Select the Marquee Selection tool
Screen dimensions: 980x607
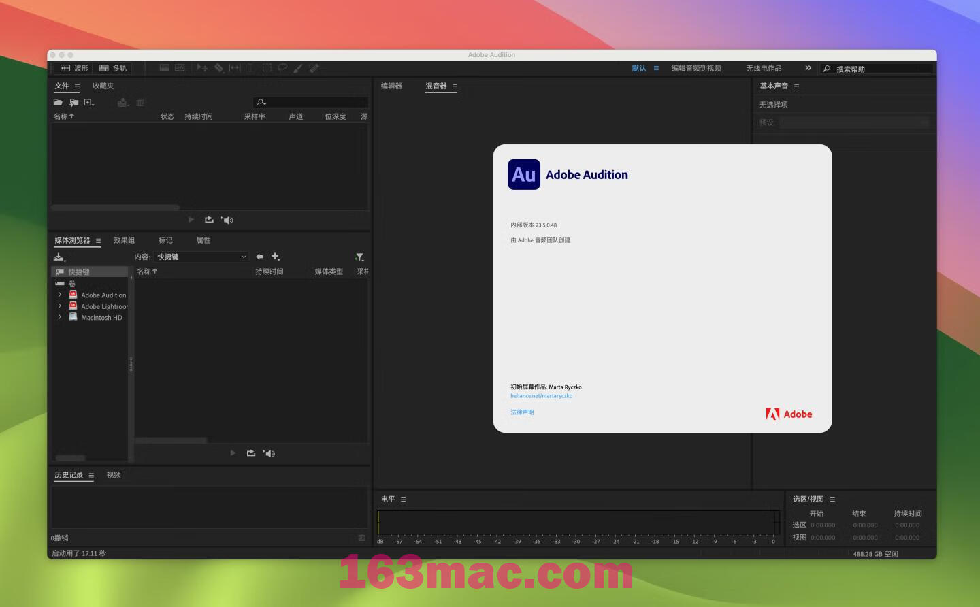267,68
